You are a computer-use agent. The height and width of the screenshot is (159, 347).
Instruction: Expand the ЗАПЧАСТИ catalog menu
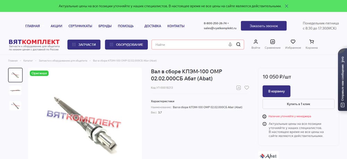click(84, 44)
